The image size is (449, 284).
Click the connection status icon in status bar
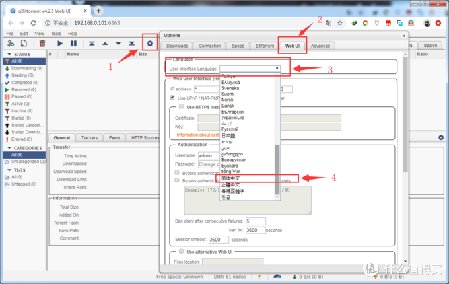pos(259,277)
